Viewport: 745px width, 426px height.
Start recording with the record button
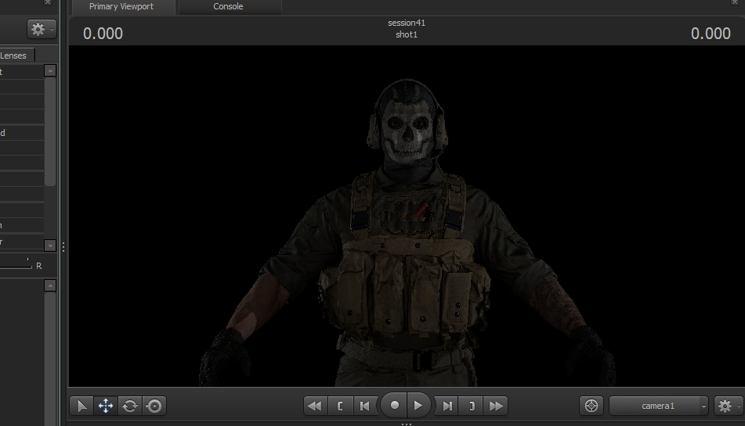pos(394,406)
